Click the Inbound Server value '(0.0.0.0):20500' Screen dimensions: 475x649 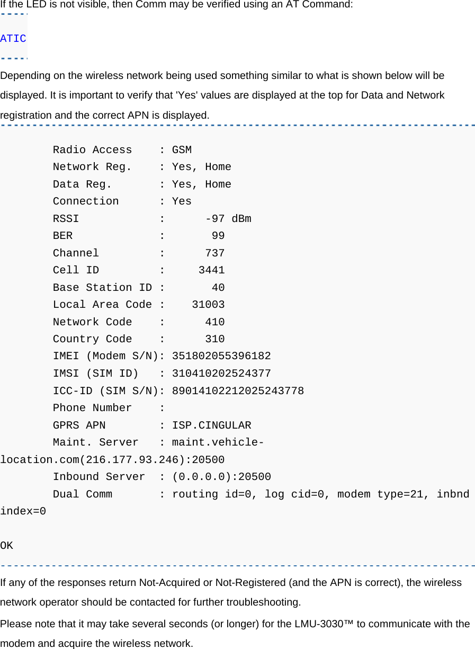[221, 477]
